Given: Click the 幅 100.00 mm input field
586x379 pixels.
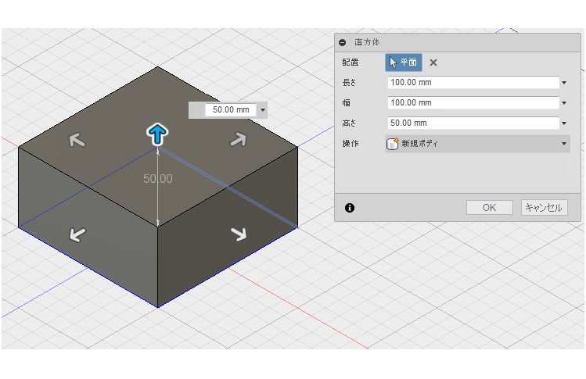Looking at the screenshot, I should coord(473,102).
